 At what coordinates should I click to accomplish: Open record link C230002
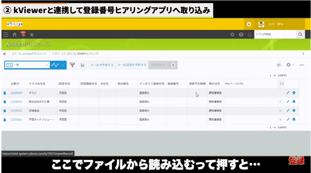pyautogui.click(x=16, y=111)
